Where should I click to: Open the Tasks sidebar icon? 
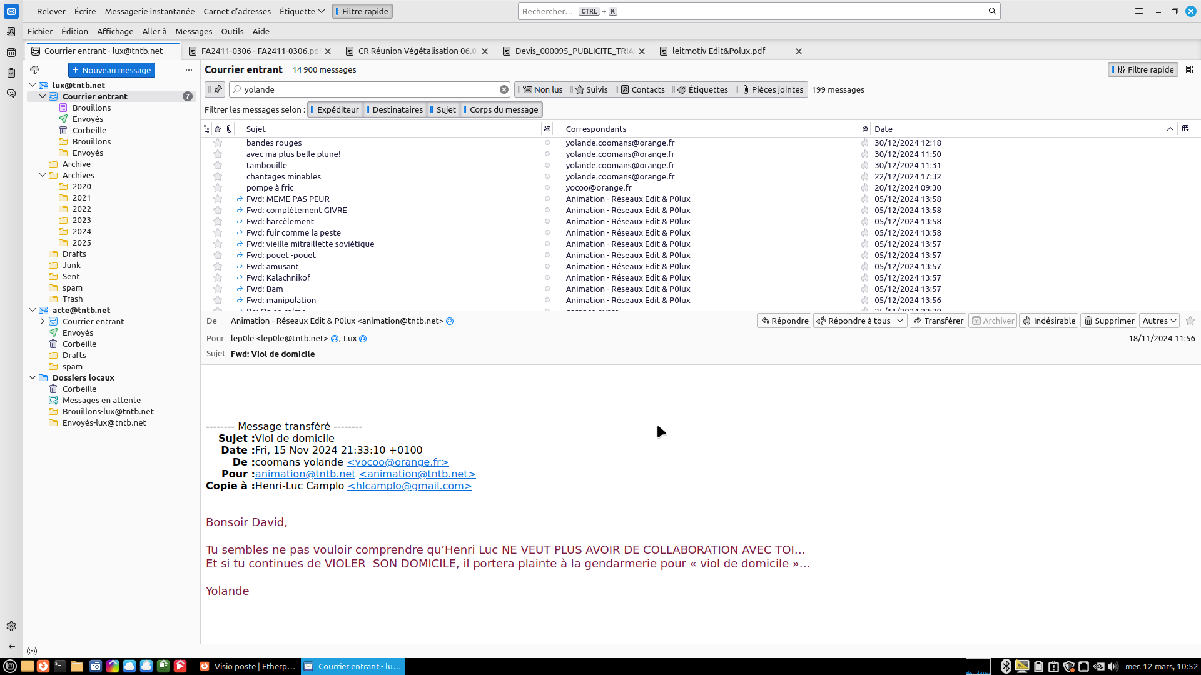point(11,73)
